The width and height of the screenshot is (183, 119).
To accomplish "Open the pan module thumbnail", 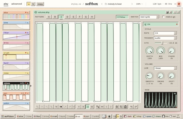I will [x=16, y=96].
